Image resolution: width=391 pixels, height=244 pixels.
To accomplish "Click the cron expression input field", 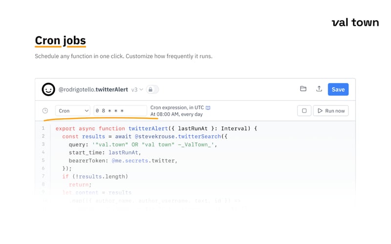I will 120,111.
